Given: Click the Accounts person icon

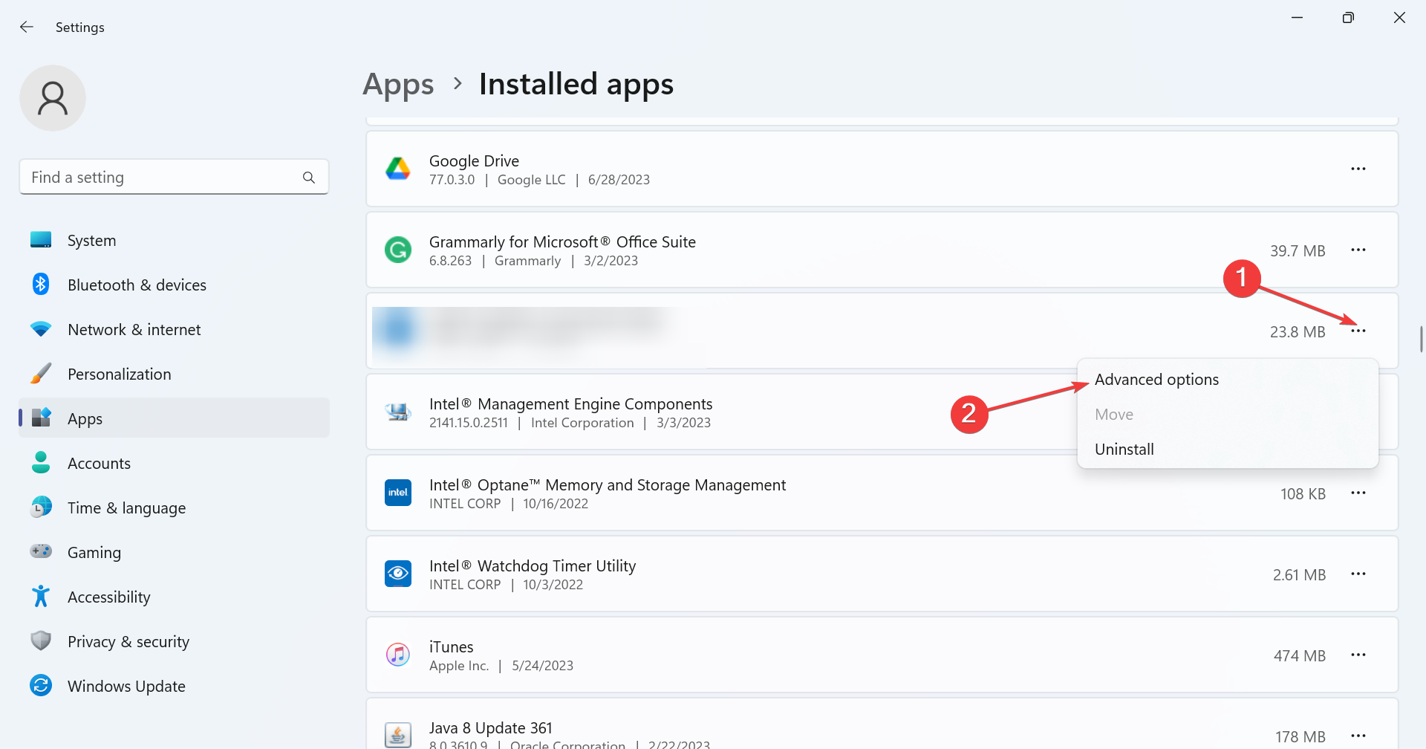Looking at the screenshot, I should point(41,462).
